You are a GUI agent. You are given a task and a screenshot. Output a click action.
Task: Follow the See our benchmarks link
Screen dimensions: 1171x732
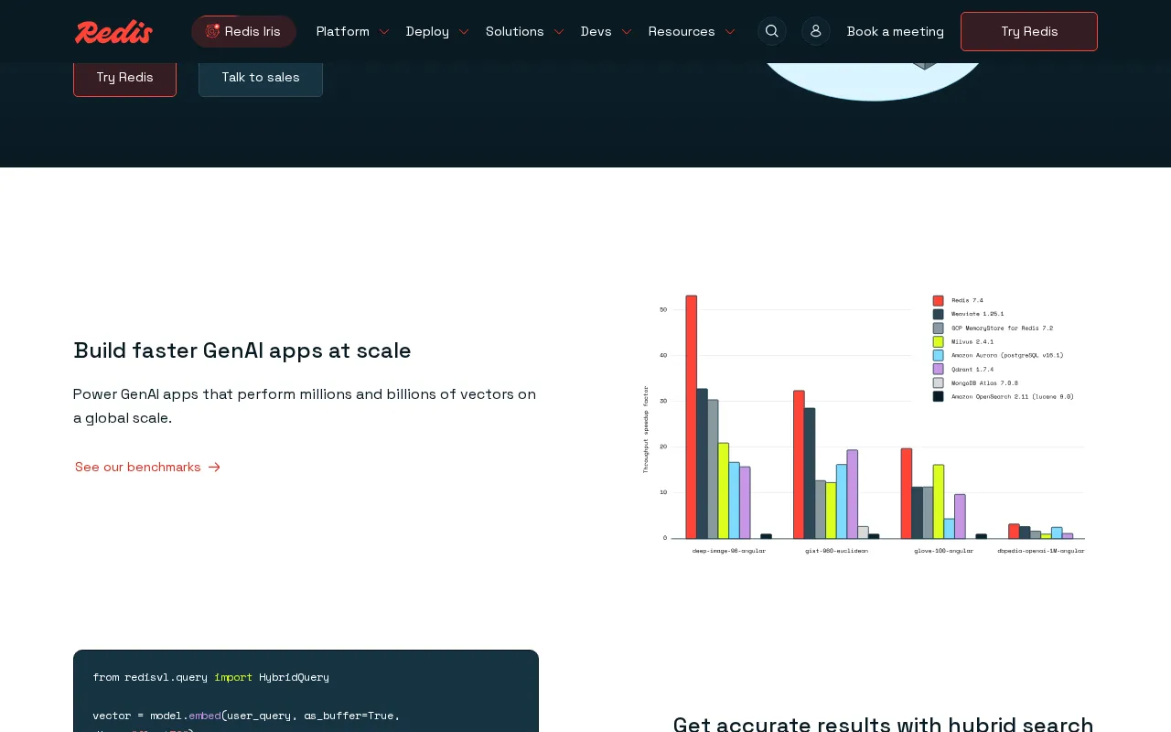pos(148,467)
